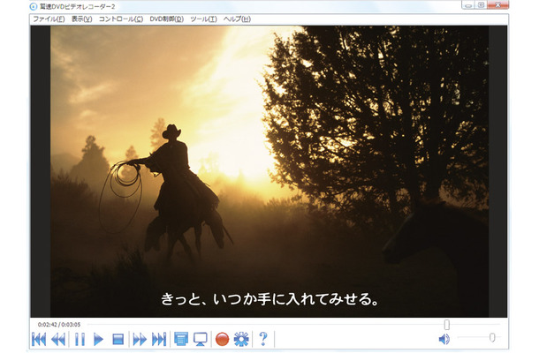
Task: Skip to the previous chapter
Action: coord(39,339)
